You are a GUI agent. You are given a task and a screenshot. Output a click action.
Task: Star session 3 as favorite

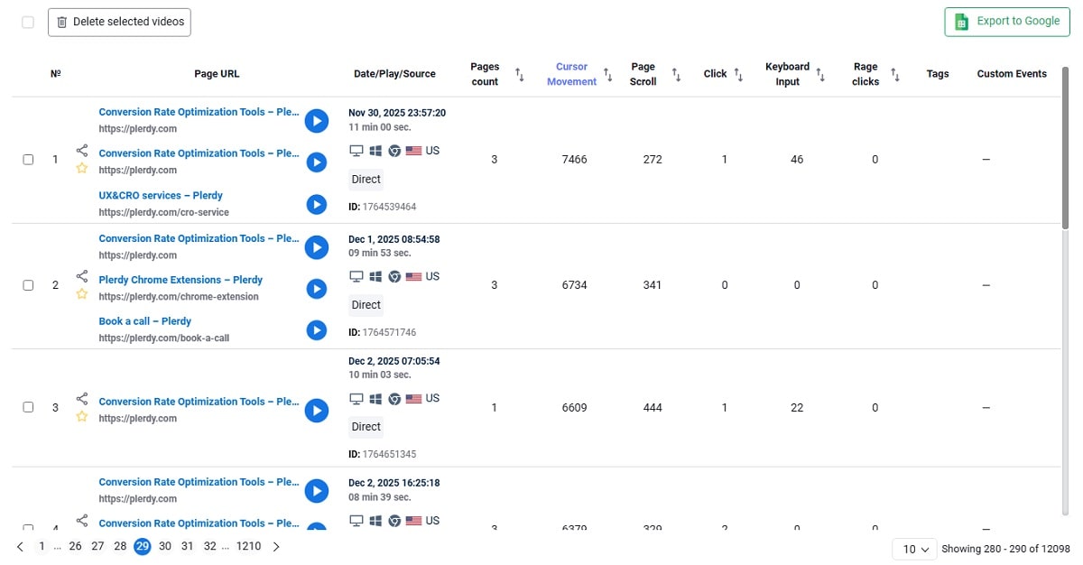[x=82, y=417]
